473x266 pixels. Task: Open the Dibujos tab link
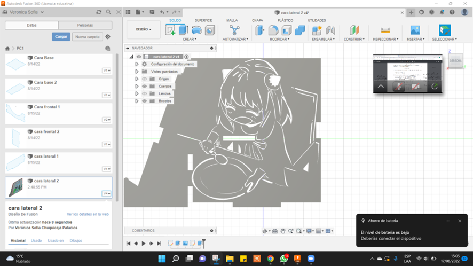coord(76,241)
